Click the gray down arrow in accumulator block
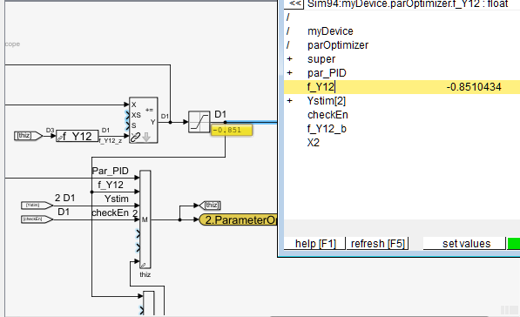The image size is (520, 317). (146, 137)
